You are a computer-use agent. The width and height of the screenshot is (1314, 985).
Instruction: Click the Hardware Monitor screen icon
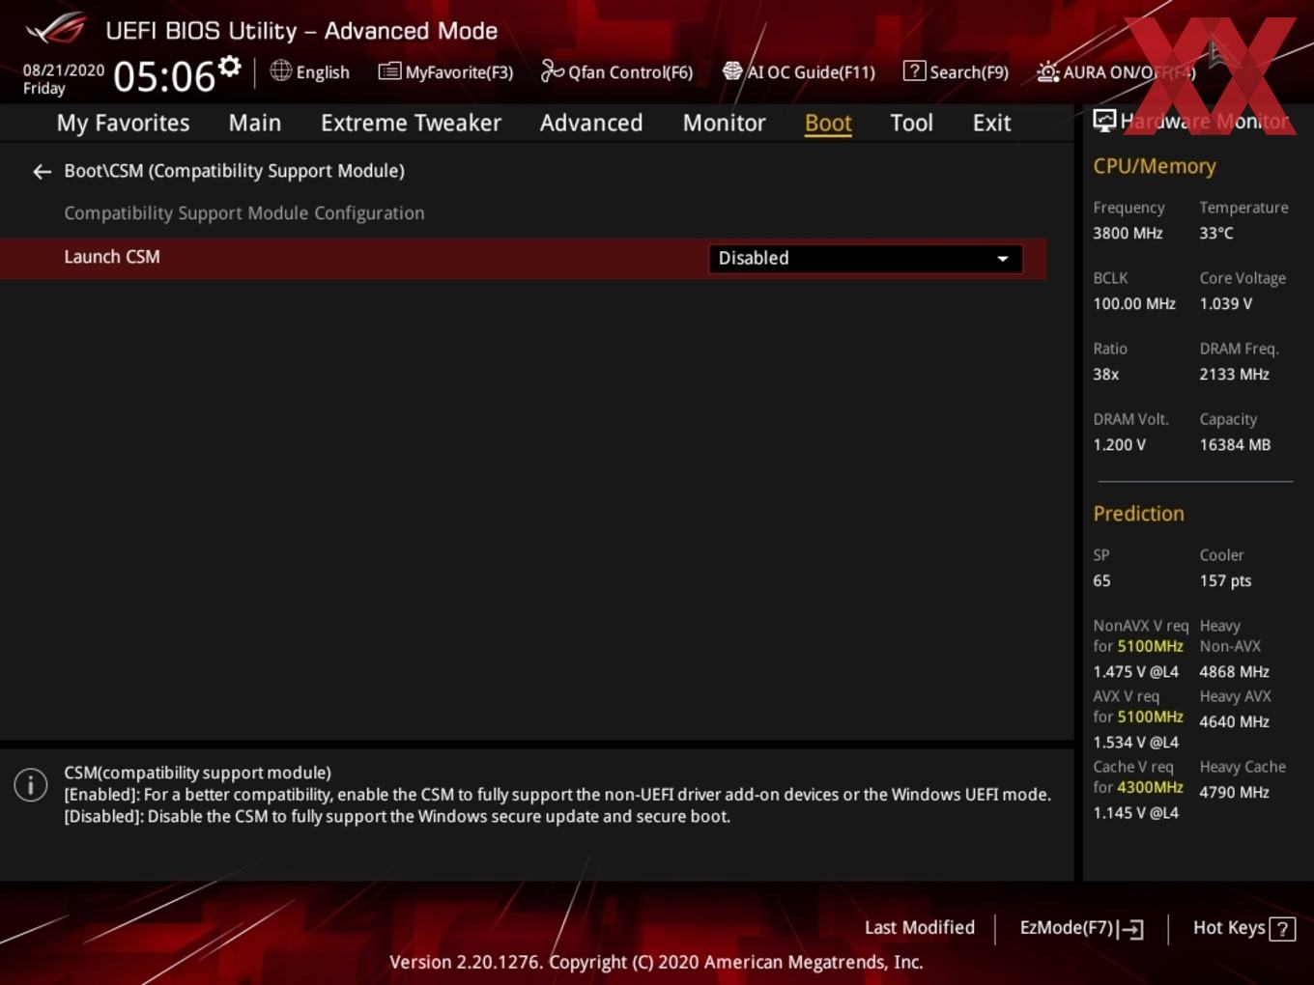point(1104,120)
